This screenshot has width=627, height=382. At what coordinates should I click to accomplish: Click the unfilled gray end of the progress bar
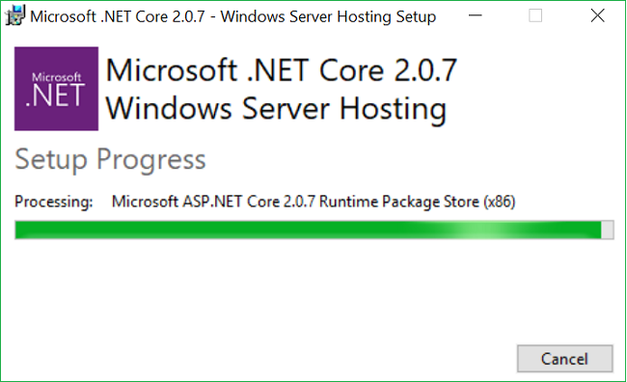(x=608, y=230)
